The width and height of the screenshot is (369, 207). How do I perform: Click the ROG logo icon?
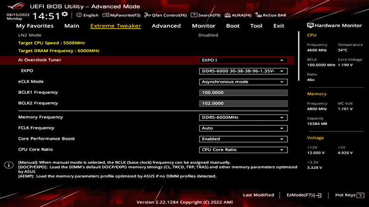[16, 6]
